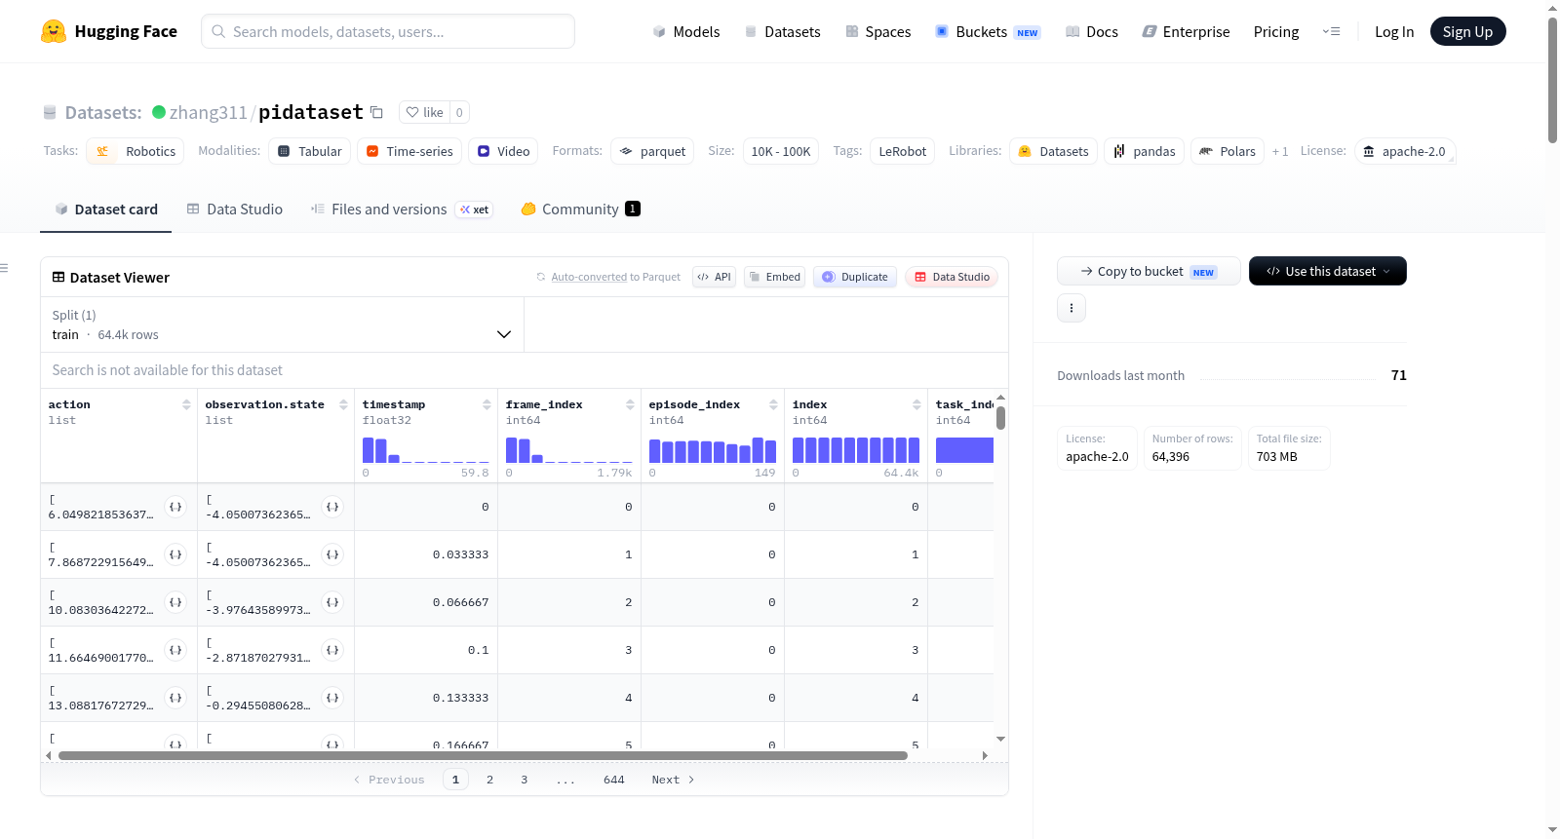Screen dimensions: 1560x839
Task: Sort by the timestamp column
Action: tap(487, 404)
